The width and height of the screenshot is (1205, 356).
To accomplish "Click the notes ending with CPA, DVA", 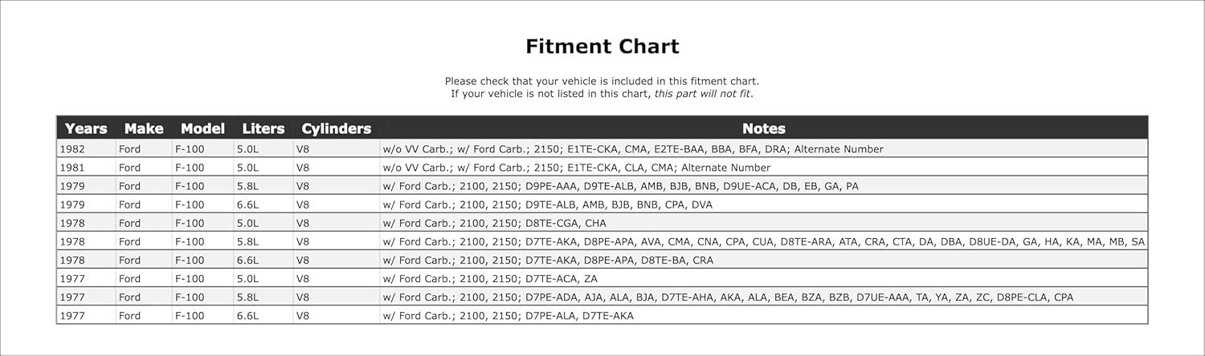I will click(547, 204).
